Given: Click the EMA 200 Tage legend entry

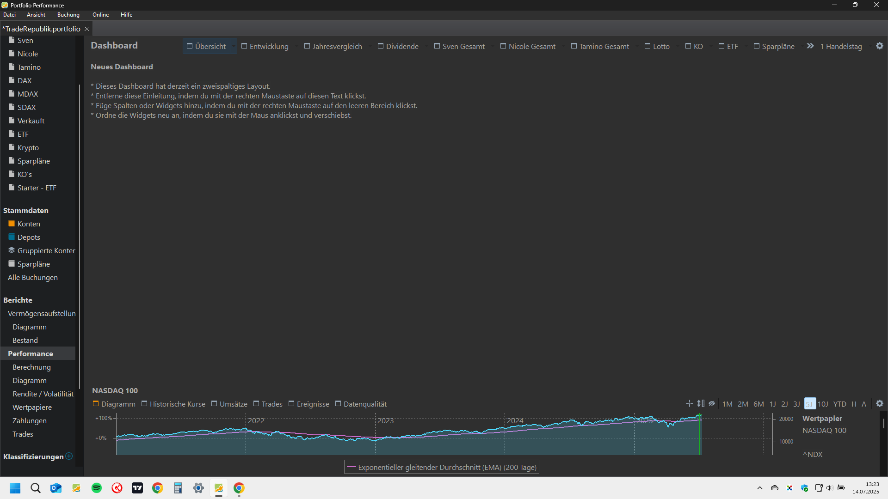Looking at the screenshot, I should point(442,467).
